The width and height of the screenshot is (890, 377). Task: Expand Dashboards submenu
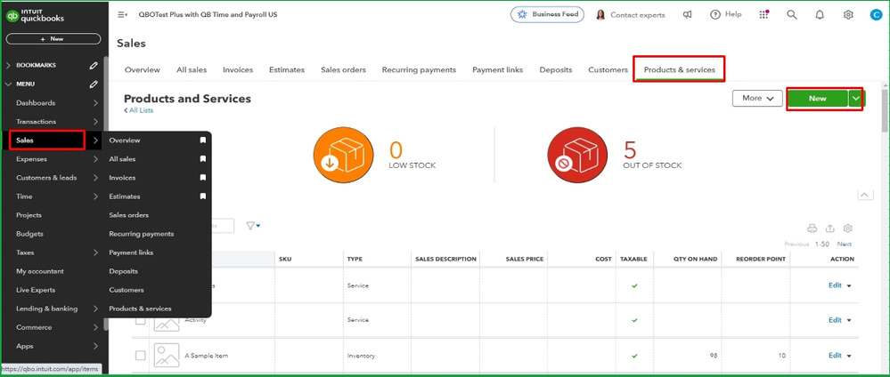pyautogui.click(x=95, y=102)
